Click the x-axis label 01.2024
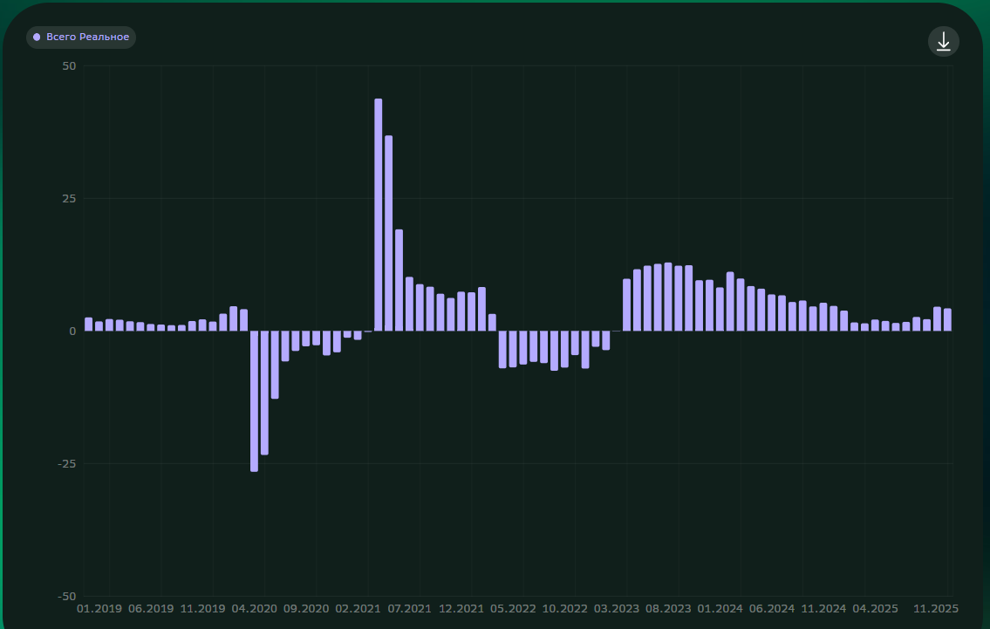The image size is (990, 629). tap(720, 609)
